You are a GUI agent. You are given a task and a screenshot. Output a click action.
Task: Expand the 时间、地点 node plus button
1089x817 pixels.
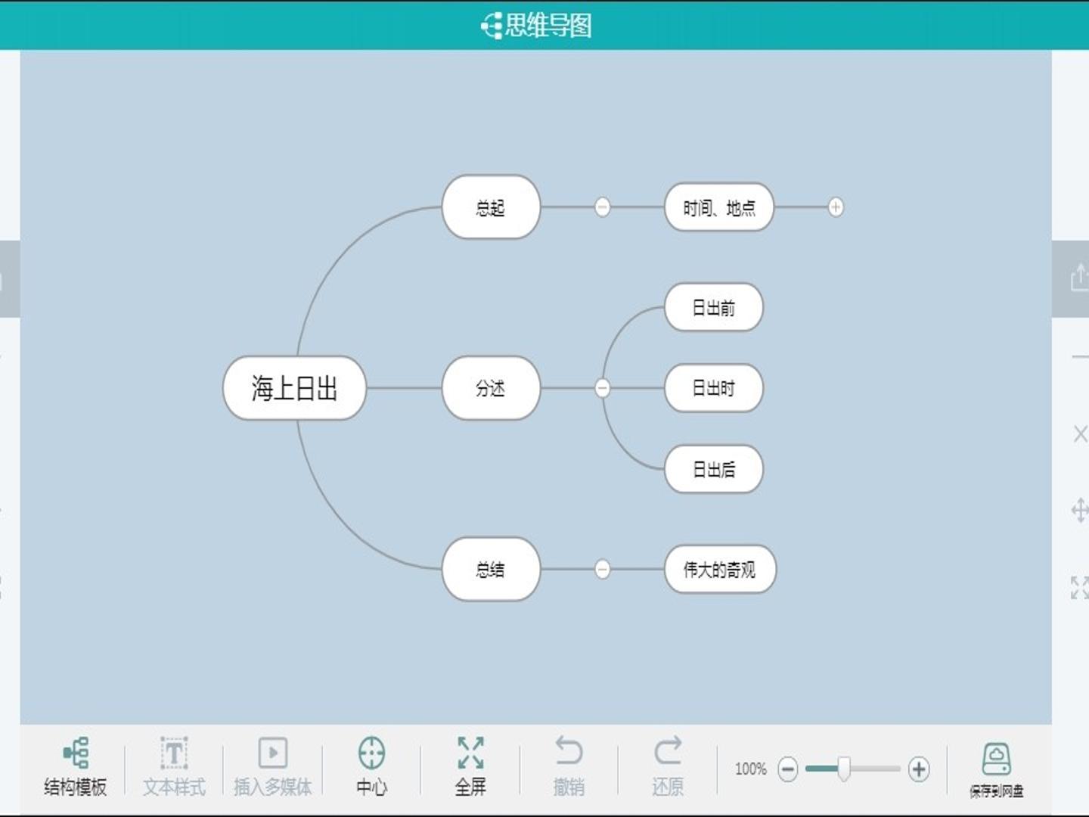coord(836,207)
